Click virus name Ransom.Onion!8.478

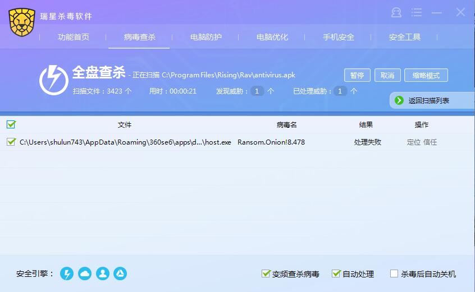(x=271, y=142)
